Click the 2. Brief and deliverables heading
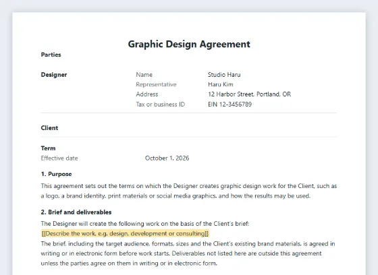 tap(76, 212)
